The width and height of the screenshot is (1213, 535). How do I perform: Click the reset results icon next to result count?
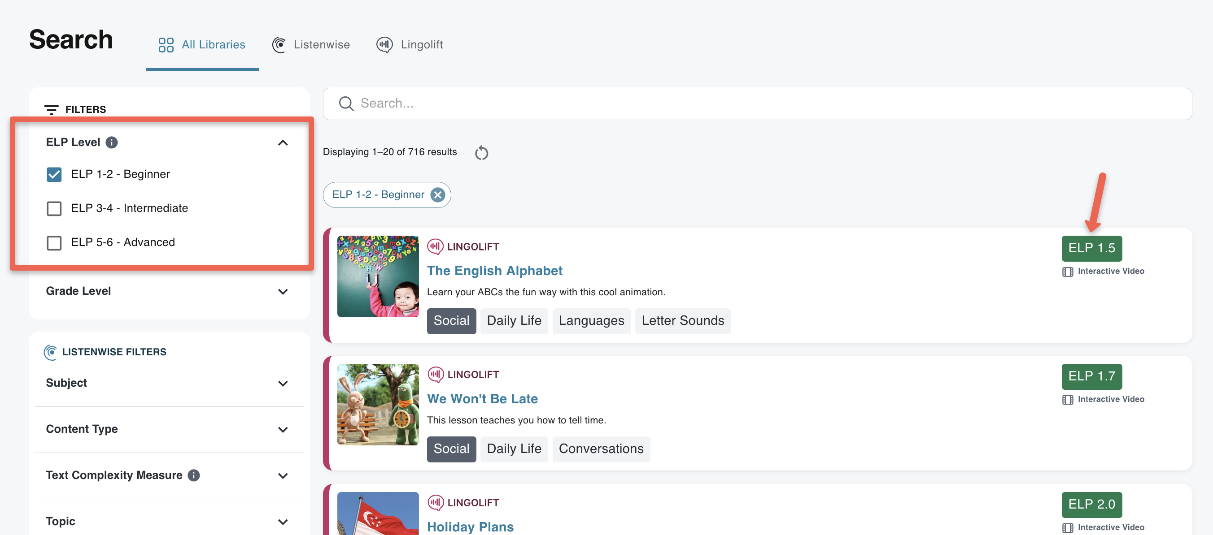point(482,152)
